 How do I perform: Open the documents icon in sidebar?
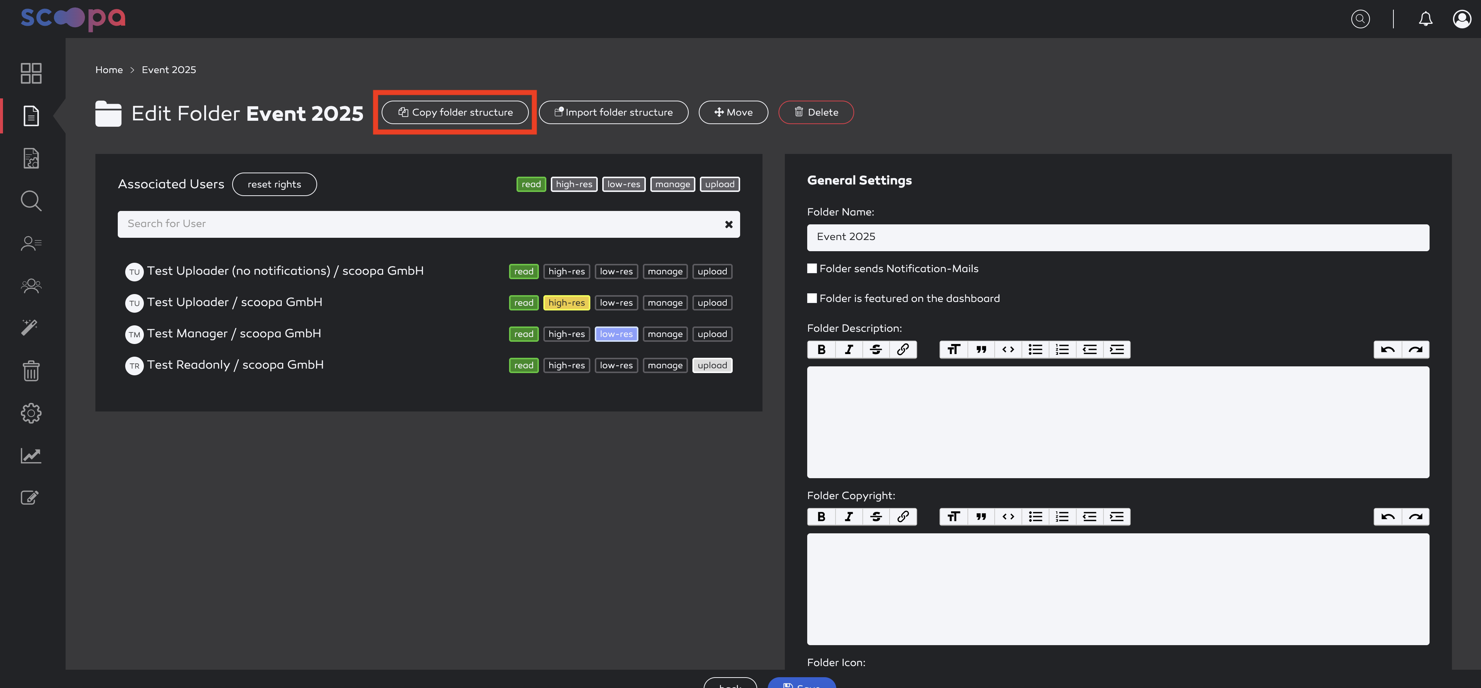31,116
